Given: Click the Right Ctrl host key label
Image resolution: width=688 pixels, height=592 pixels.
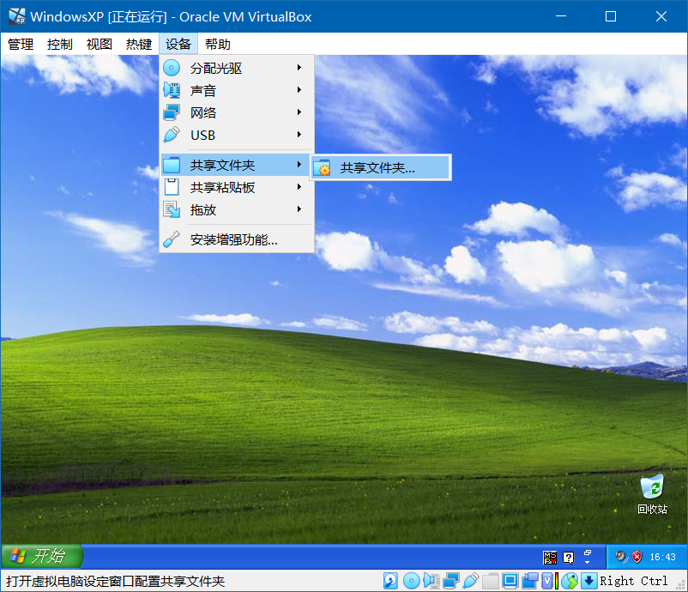Looking at the screenshot, I should click(x=634, y=581).
